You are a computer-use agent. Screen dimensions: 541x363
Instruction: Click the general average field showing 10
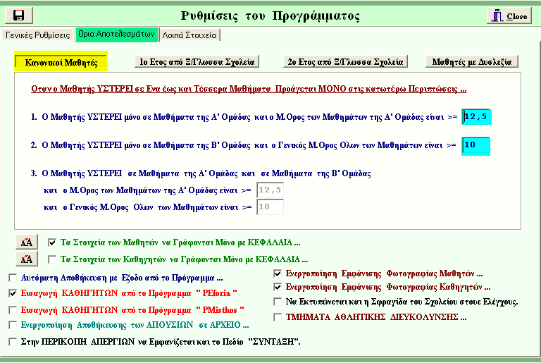[476, 145]
